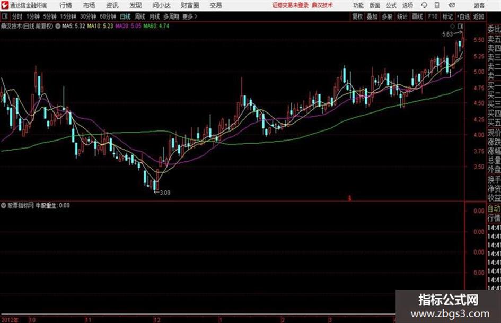Open the 功能 menu
Image resolution: width=501 pixels, height=323 pixels.
(x=358, y=5)
